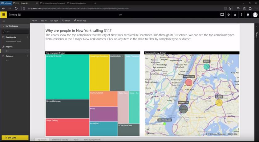Select the DOOR/WINDOW treemap tile
This screenshot has width=259, height=142.
[x=129, y=130]
